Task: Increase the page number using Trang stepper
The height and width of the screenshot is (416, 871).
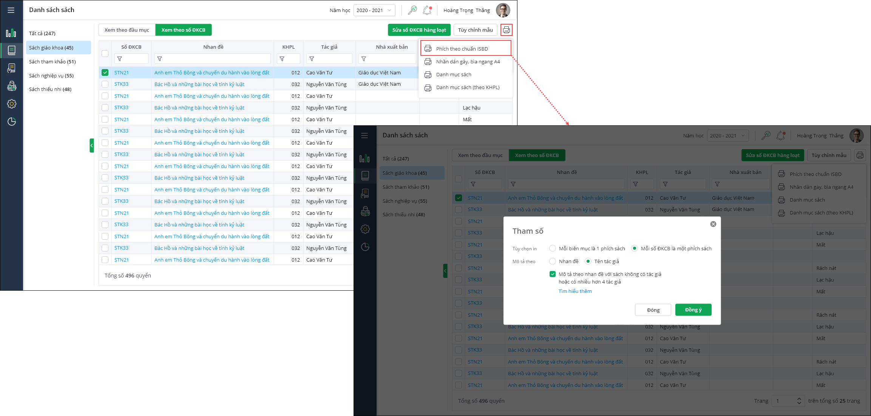Action: pos(799,399)
